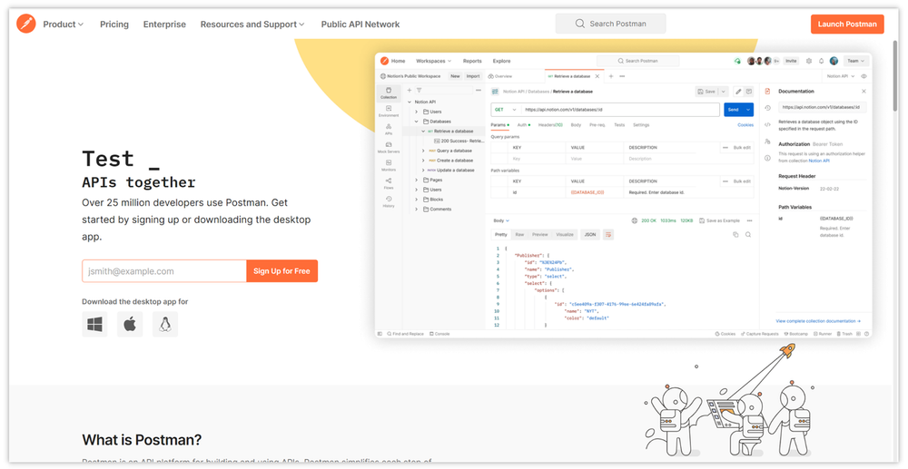Select the History sidebar icon

(389, 201)
